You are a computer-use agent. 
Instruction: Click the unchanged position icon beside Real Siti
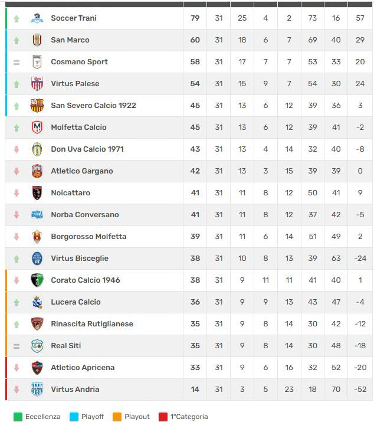(17, 346)
